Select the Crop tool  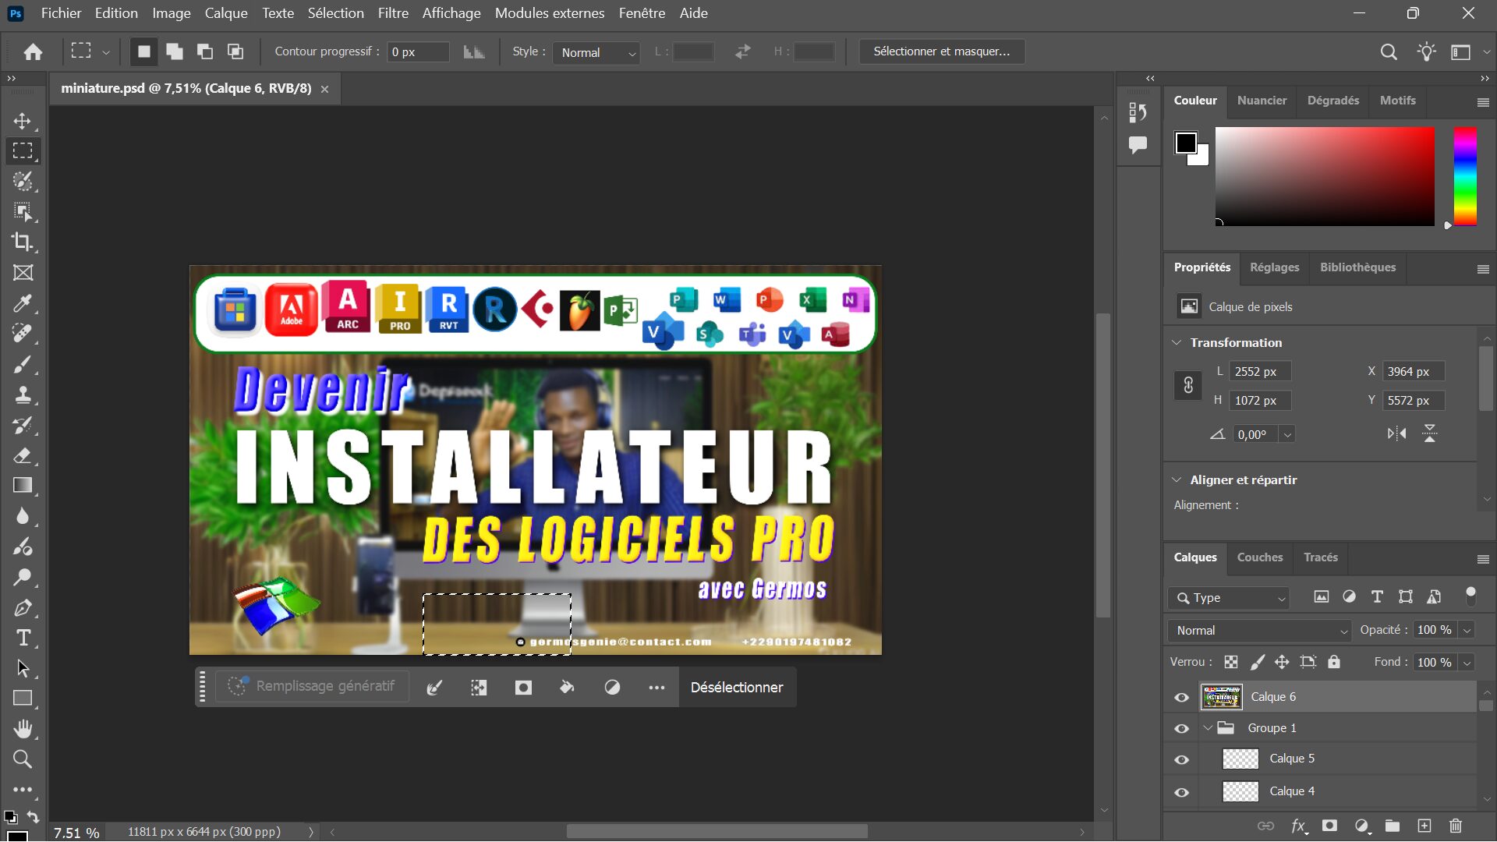tap(23, 242)
